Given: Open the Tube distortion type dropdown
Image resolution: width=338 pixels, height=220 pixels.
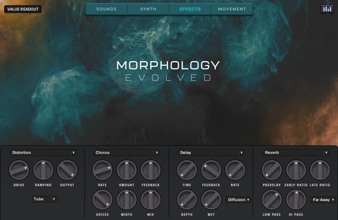Looking at the screenshot, I should point(44,199).
